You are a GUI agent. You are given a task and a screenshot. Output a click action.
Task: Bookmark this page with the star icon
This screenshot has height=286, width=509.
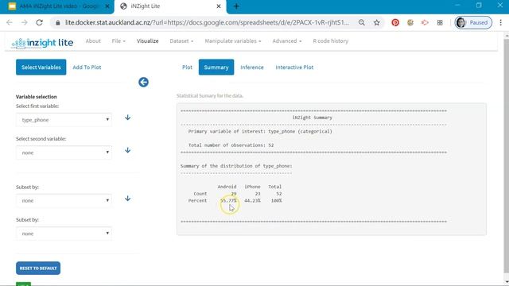376,22
